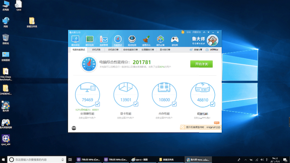Click the graphics card circle showing 13901
The height and width of the screenshot is (163, 290).
click(x=126, y=95)
